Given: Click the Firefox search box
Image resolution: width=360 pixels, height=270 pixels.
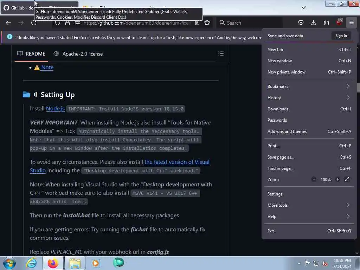Looking at the screenshot, I should tap(249, 23).
